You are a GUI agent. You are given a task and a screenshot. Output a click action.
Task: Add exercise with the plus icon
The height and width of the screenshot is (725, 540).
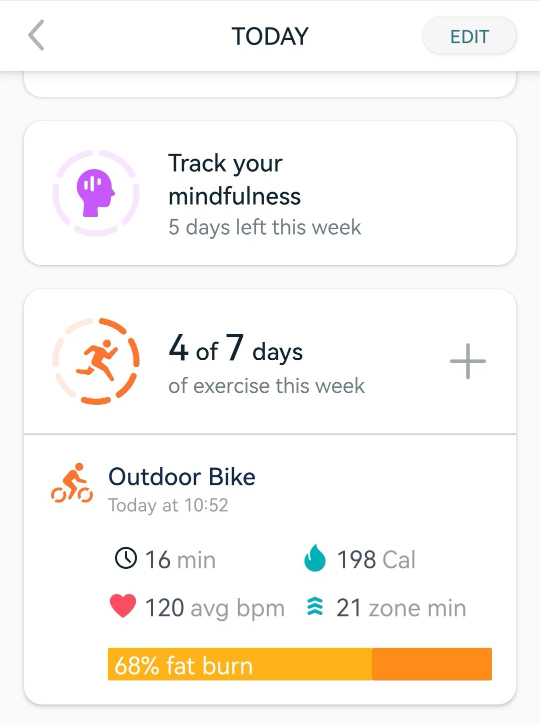click(x=467, y=361)
